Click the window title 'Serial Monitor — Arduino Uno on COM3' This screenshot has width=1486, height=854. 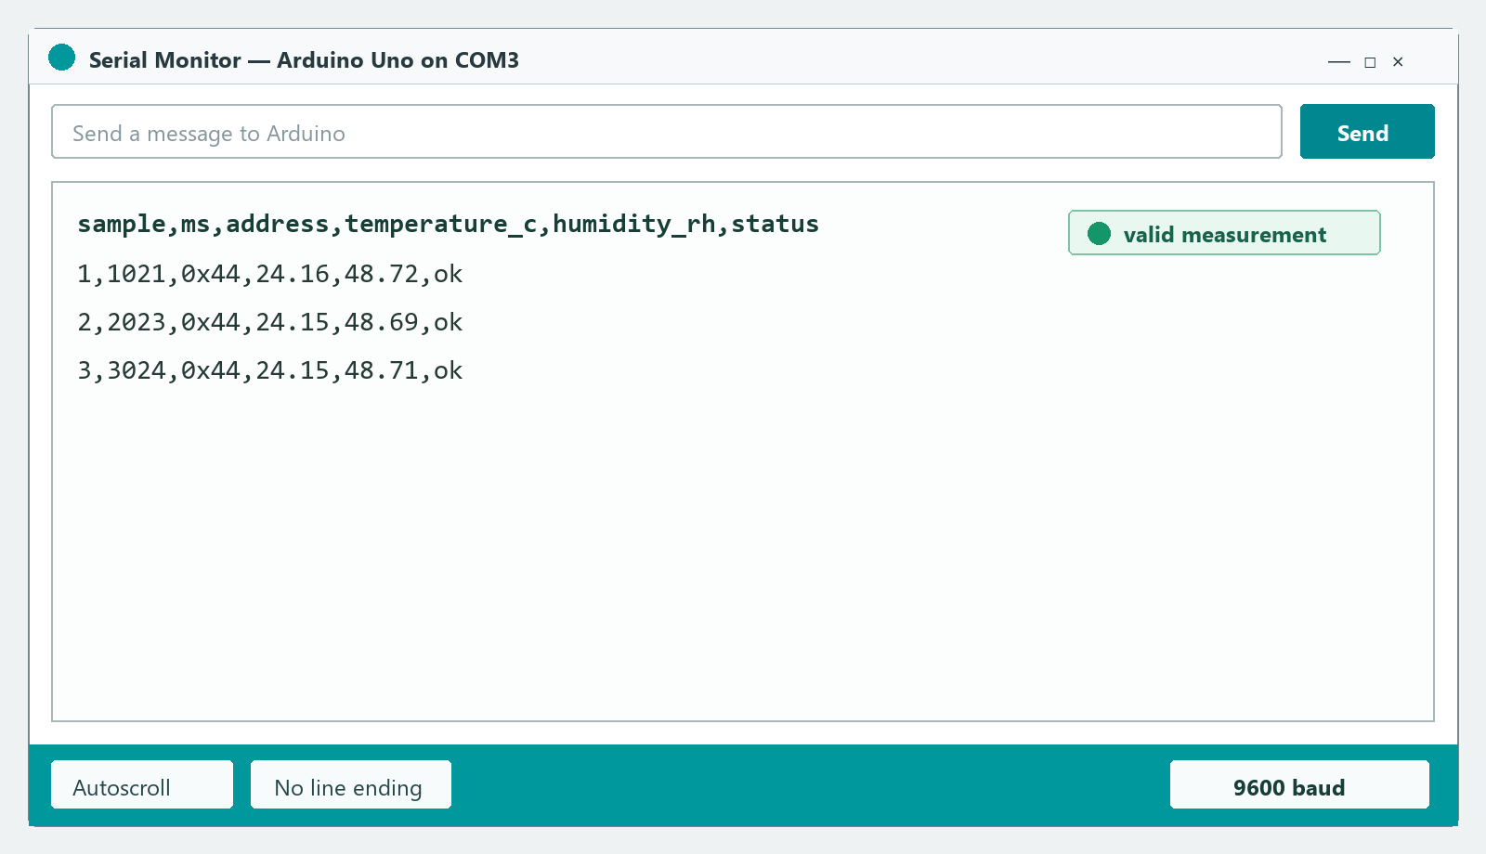coord(304,60)
